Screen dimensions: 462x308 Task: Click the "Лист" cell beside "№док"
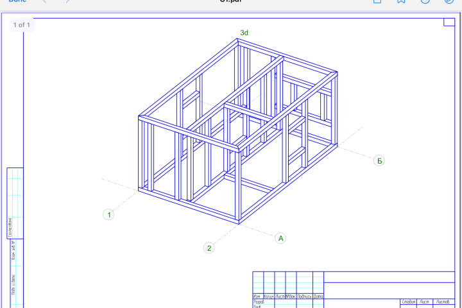[x=280, y=296]
